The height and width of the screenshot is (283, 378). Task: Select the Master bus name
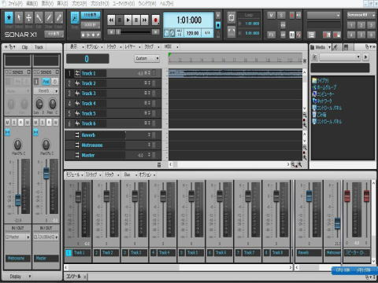(x=88, y=155)
